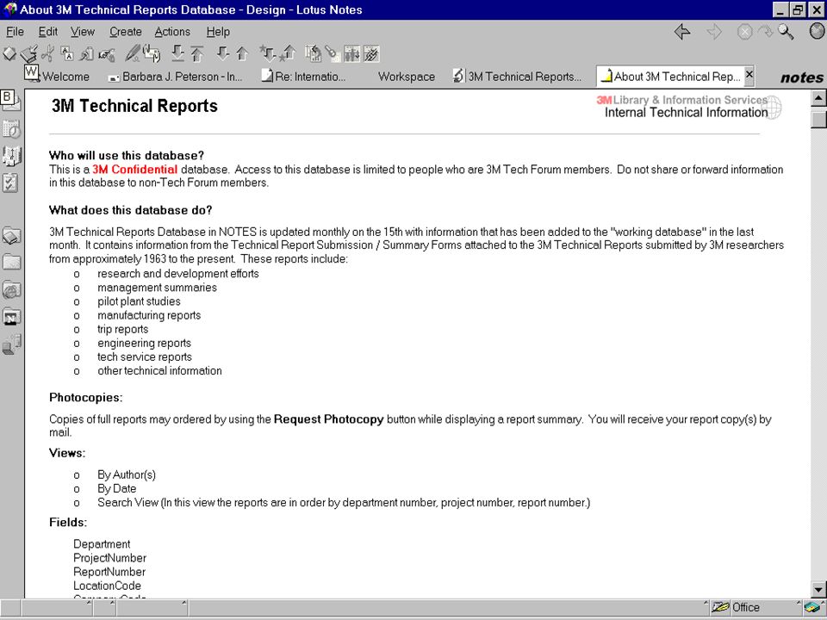827x620 pixels.
Task: Click the starred down-arrow next unread icon
Action: coord(267,53)
